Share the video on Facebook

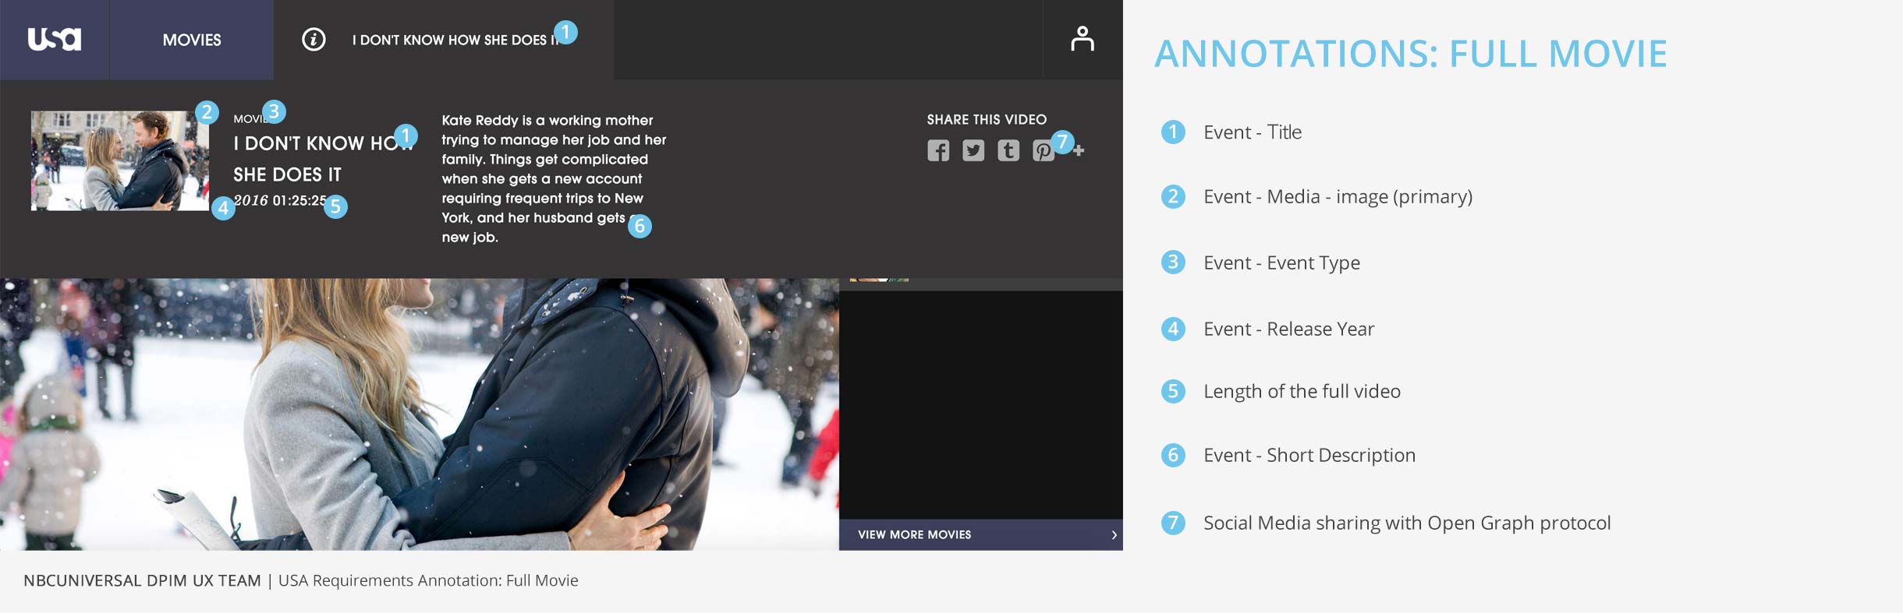938,150
